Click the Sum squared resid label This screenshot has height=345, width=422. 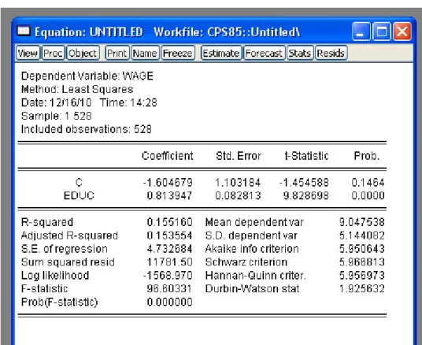(68, 262)
